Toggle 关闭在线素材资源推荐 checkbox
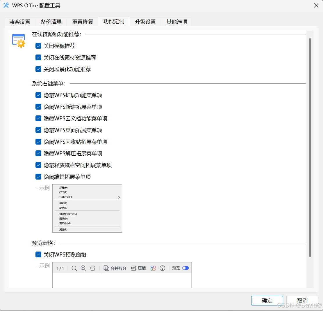This screenshot has width=323, height=311. point(38,57)
